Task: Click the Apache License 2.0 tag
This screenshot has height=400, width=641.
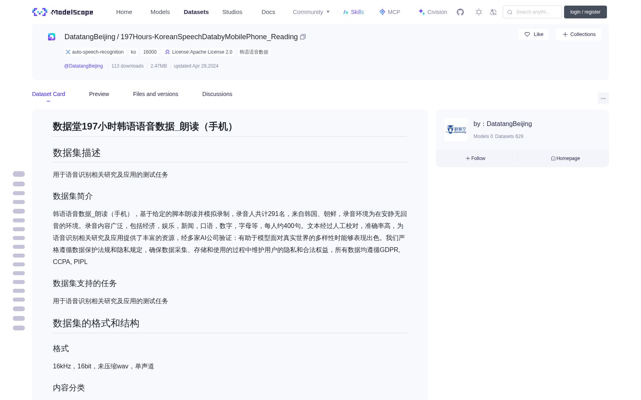Action: click(x=199, y=52)
